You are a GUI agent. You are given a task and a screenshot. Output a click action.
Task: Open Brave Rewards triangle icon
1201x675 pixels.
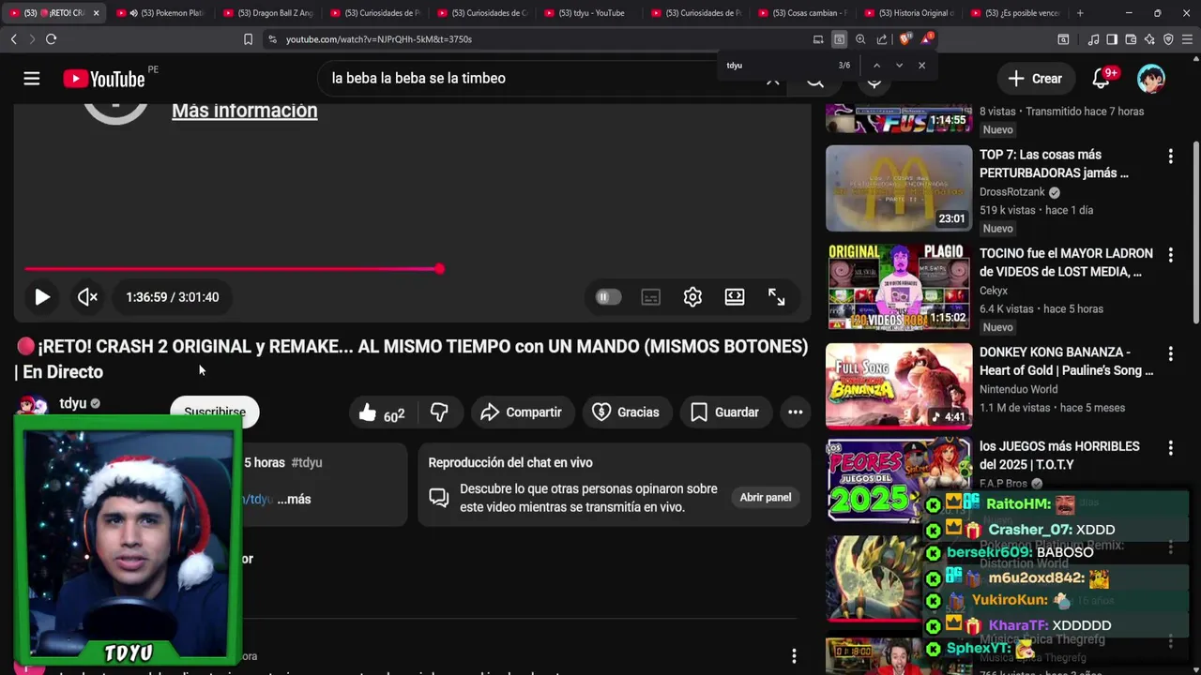pyautogui.click(x=927, y=39)
